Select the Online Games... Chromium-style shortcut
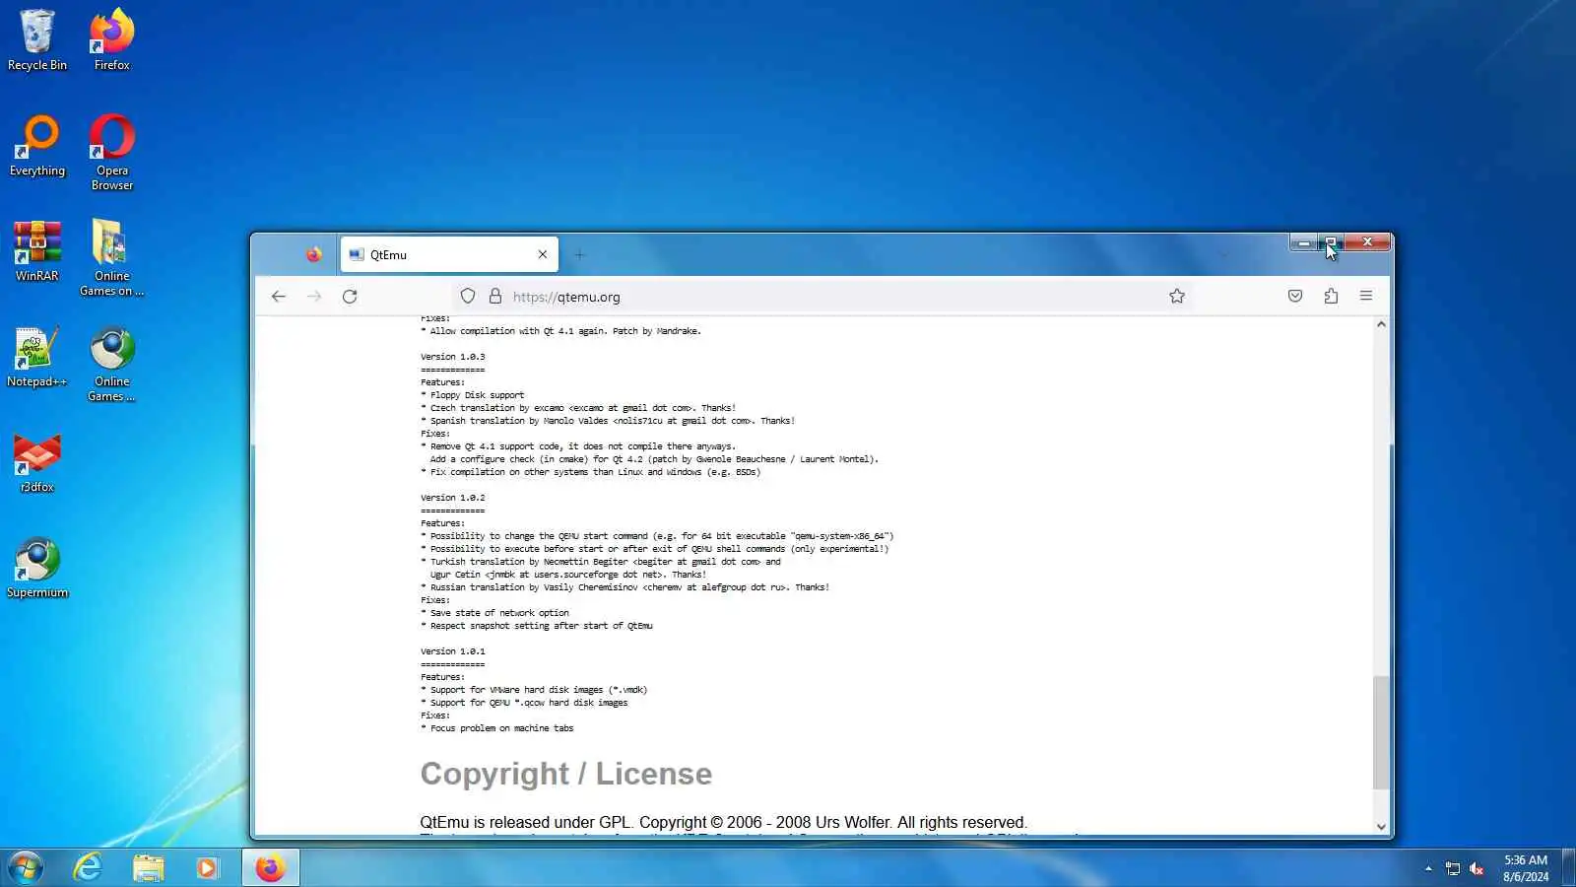 tap(112, 364)
